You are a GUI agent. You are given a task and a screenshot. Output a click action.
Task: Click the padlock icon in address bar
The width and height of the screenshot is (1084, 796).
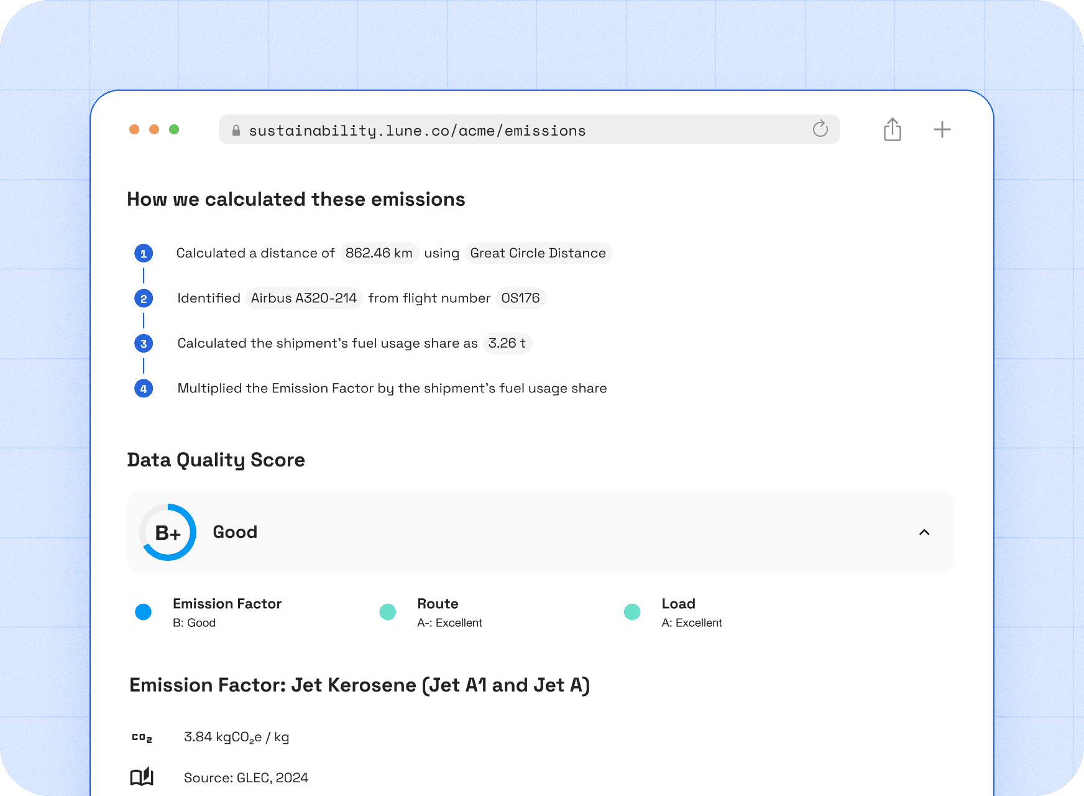(x=236, y=131)
